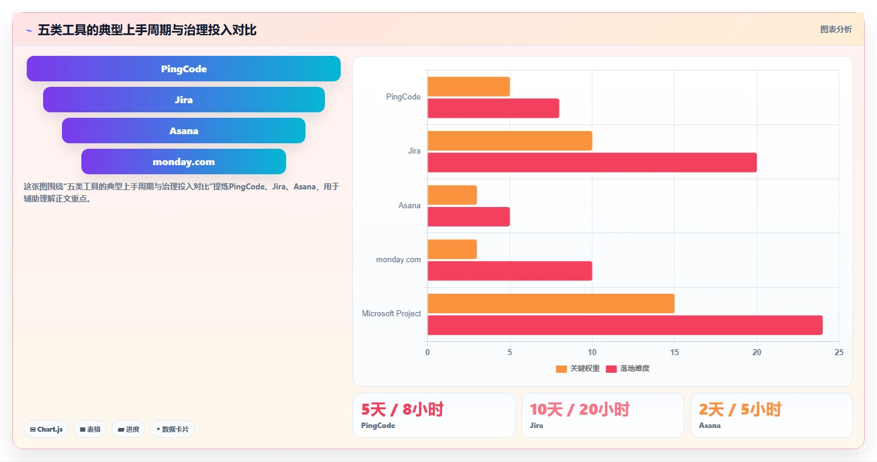Toggle the 关键权重 legend swatch
The height and width of the screenshot is (462, 877).
click(561, 369)
